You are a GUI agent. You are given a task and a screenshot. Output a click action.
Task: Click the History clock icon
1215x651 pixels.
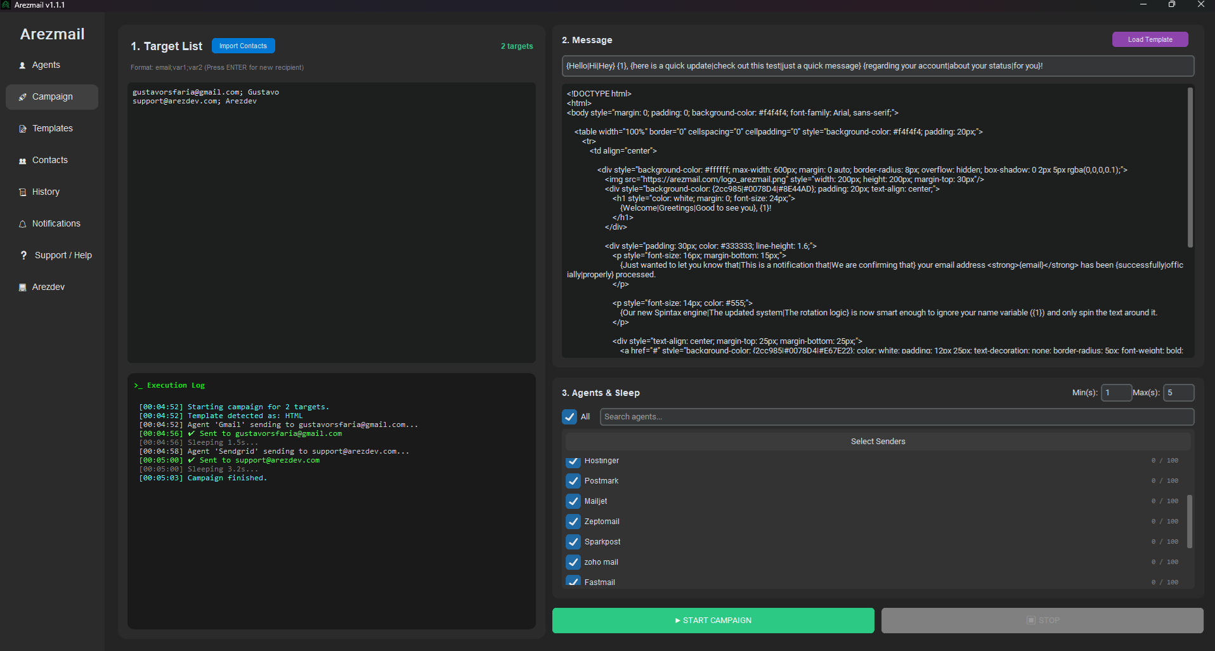click(22, 192)
